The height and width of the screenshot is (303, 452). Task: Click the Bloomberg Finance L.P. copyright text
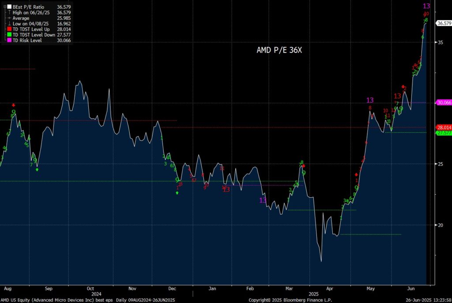pos(290,300)
